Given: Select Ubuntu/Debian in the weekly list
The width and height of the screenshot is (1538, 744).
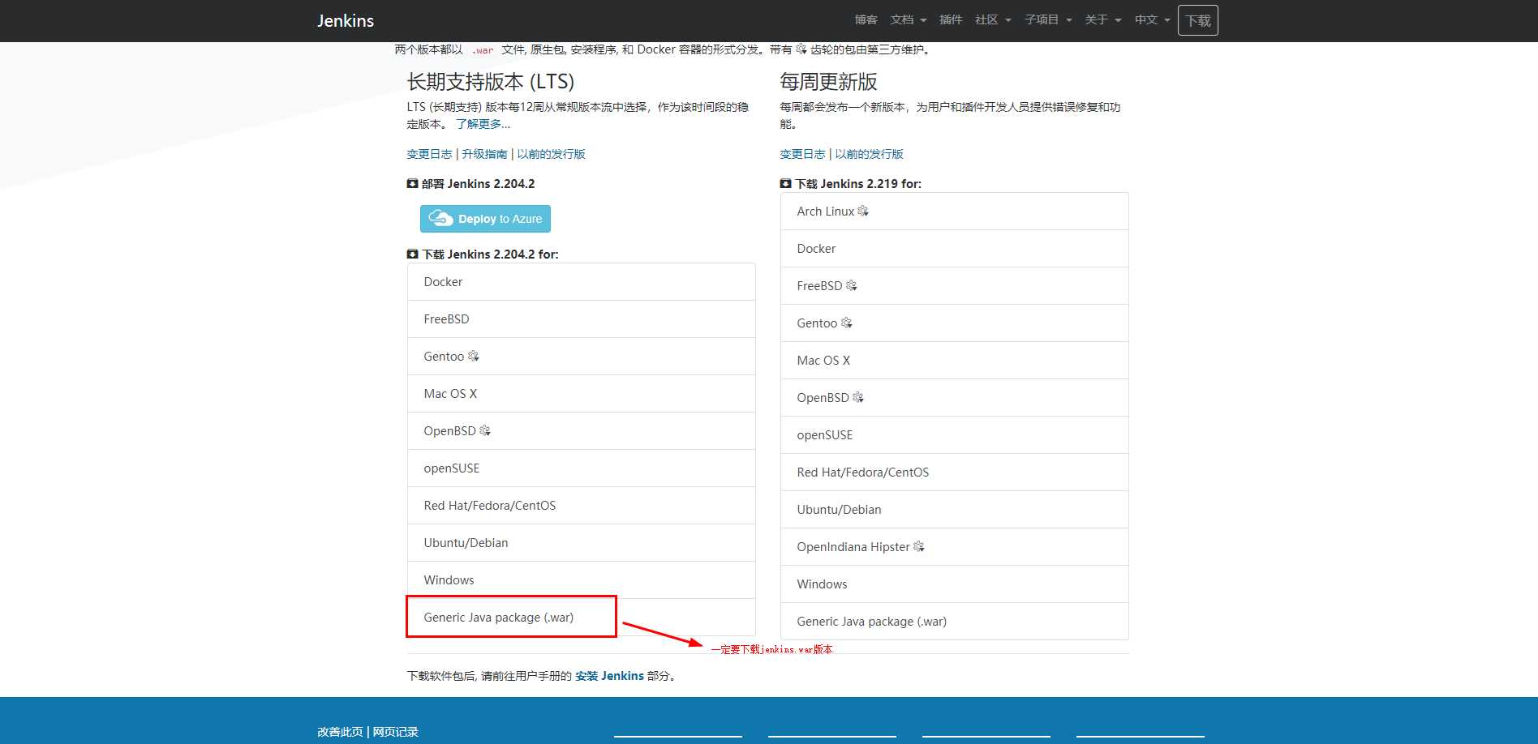Looking at the screenshot, I should [x=954, y=510].
